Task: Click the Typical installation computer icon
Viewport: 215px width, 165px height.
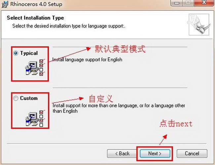Action: (x=35, y=68)
